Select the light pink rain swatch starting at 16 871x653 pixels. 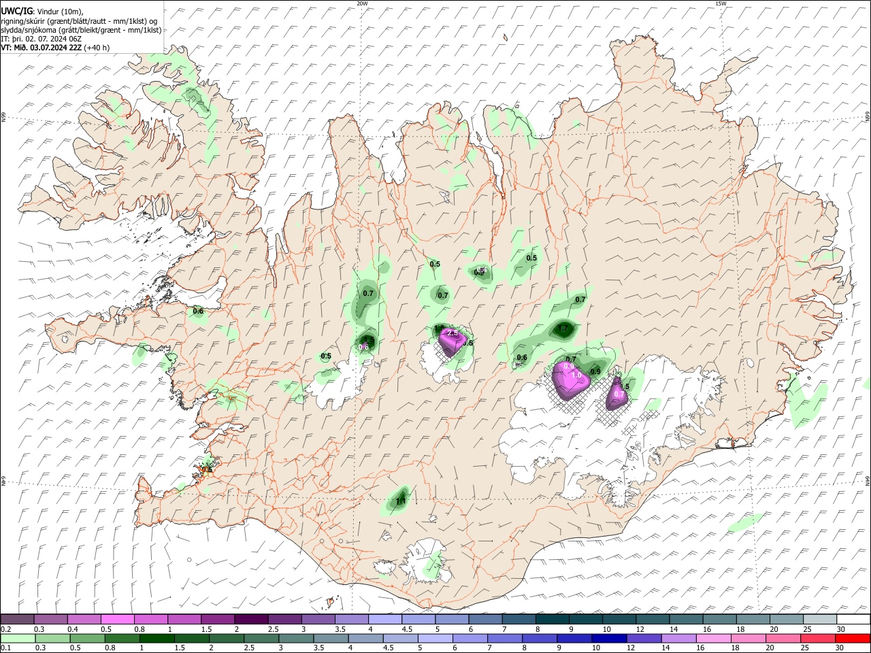[713, 638]
